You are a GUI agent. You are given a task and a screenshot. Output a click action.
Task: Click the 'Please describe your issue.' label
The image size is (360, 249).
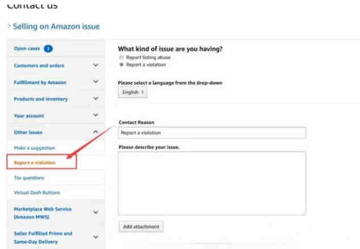click(149, 147)
